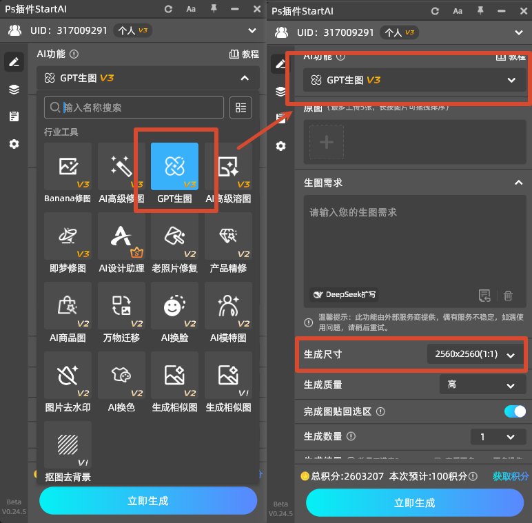The image size is (532, 523).
Task: Expand the account menu in left panel
Action: (252, 30)
